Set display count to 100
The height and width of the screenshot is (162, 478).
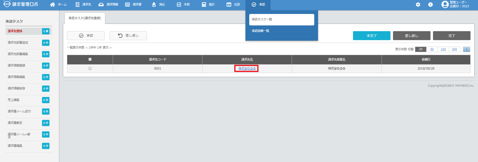(443, 49)
